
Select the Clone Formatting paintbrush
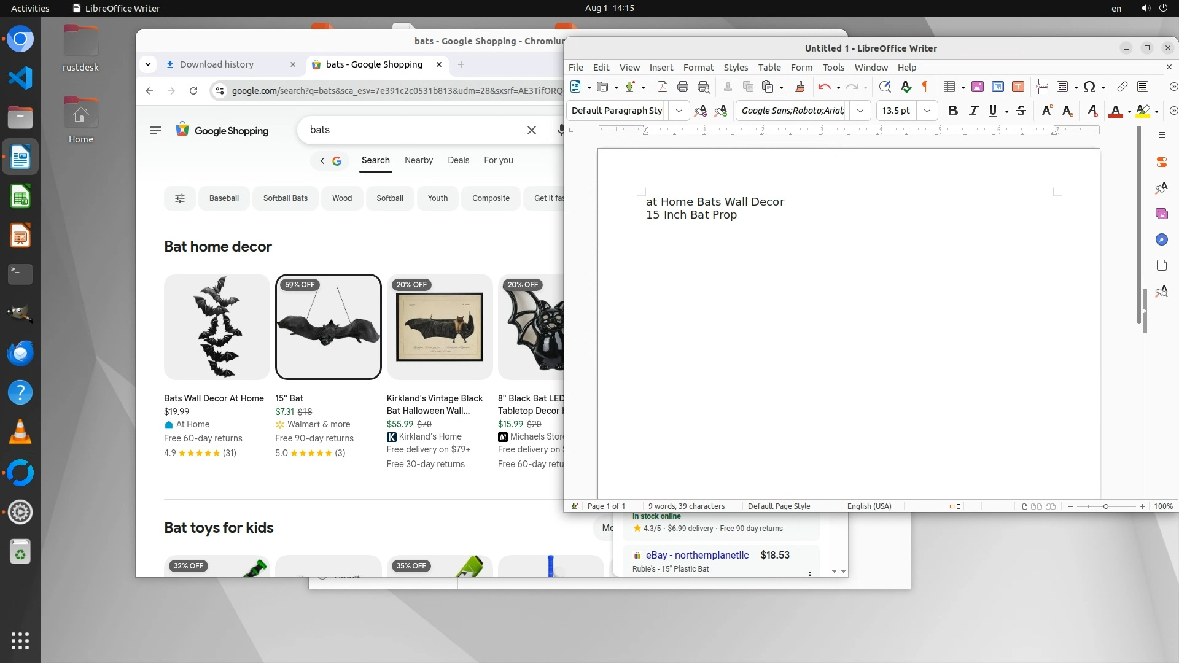(800, 87)
